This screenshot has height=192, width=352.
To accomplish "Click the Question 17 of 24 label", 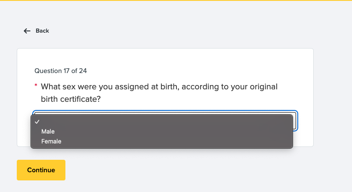I will click(x=61, y=70).
